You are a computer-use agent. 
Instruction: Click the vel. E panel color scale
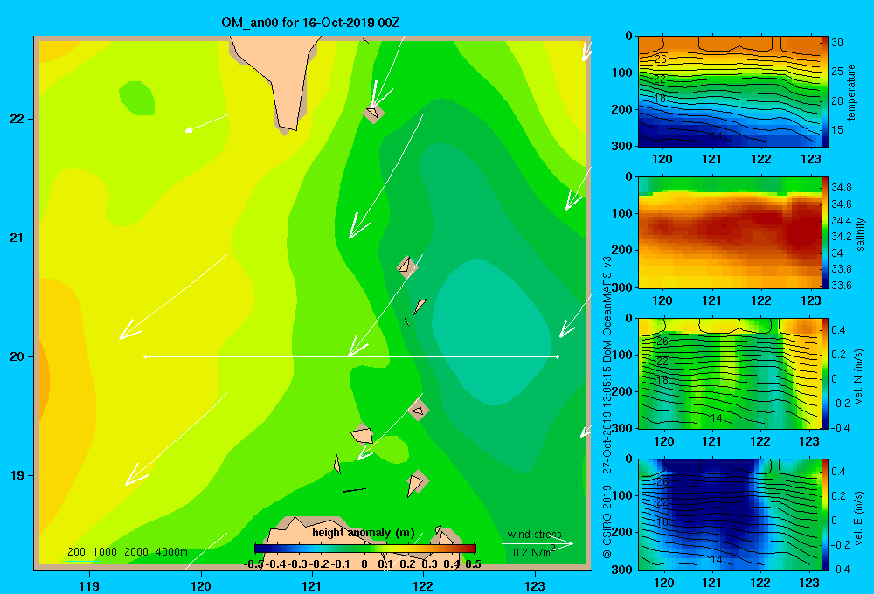(825, 515)
